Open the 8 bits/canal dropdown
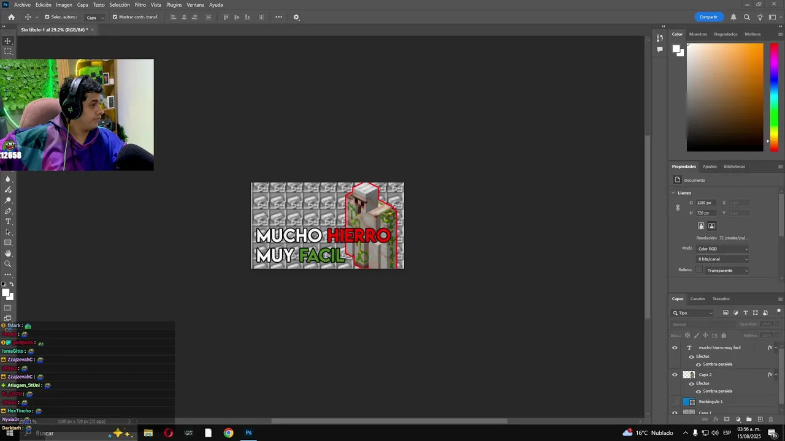 pyautogui.click(x=722, y=259)
